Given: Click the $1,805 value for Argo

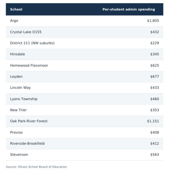Looking at the screenshot, I should pos(153,21).
